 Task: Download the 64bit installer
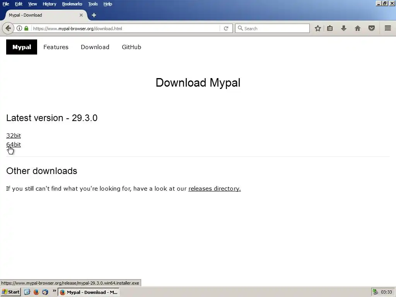[14, 145]
